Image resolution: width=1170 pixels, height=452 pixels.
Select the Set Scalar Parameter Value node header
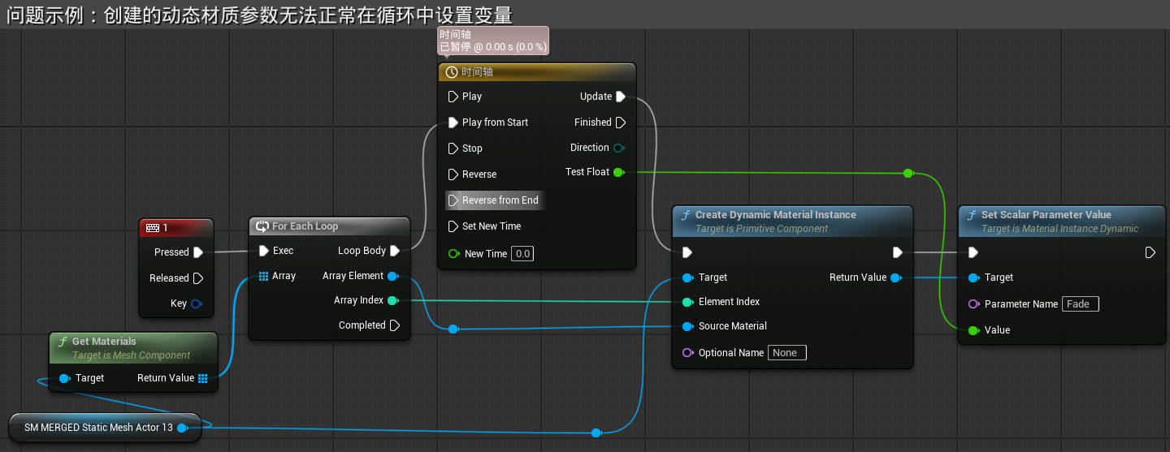1046,215
